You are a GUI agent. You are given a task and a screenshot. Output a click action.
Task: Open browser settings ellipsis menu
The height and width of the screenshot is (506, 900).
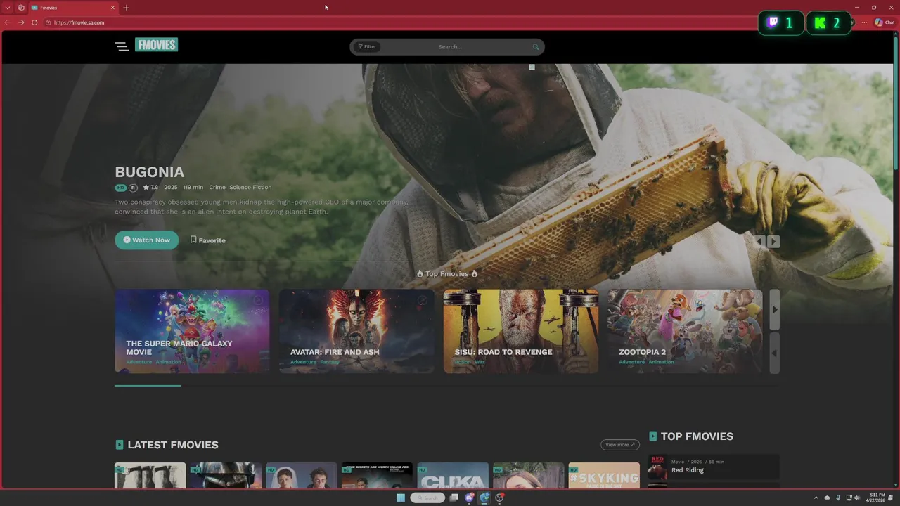click(864, 22)
